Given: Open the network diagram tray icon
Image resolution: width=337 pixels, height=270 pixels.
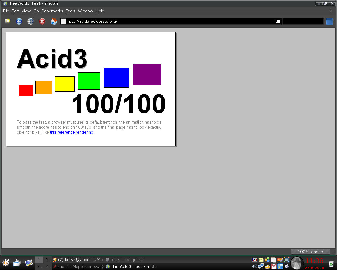Looking at the screenshot, I should pos(287,260).
